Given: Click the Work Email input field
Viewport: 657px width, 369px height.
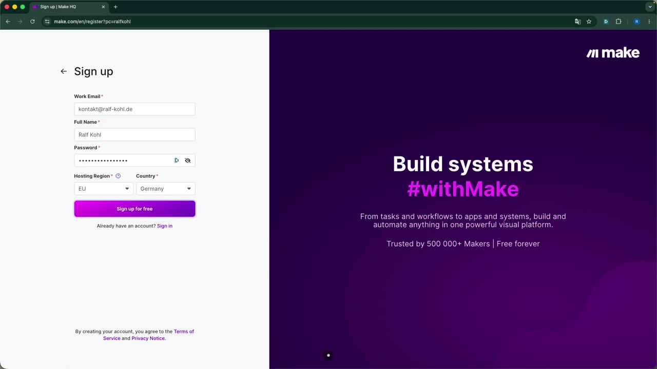Looking at the screenshot, I should (x=134, y=109).
